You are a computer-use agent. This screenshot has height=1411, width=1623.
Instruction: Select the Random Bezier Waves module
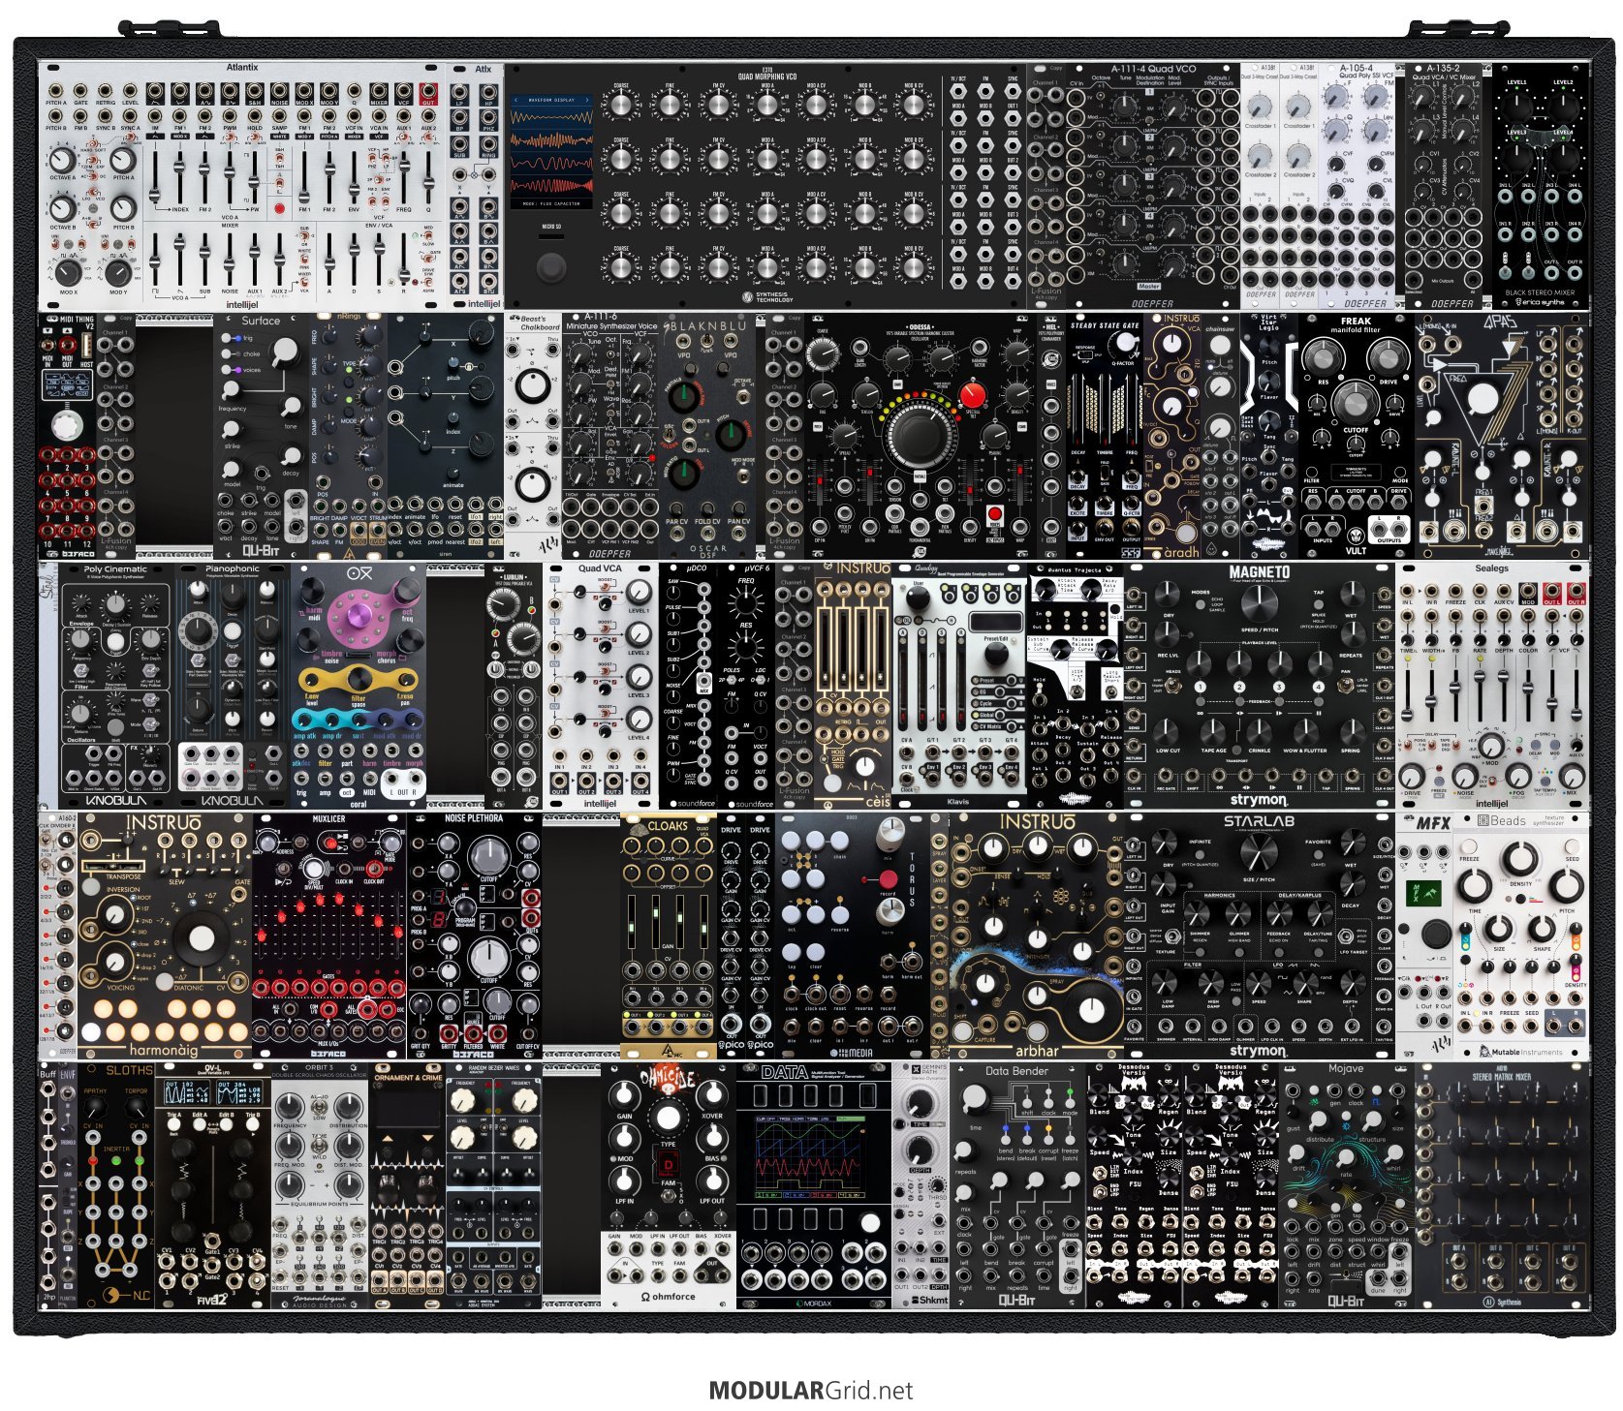(494, 1186)
